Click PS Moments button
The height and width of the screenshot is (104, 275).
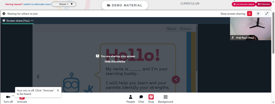coord(264,4)
